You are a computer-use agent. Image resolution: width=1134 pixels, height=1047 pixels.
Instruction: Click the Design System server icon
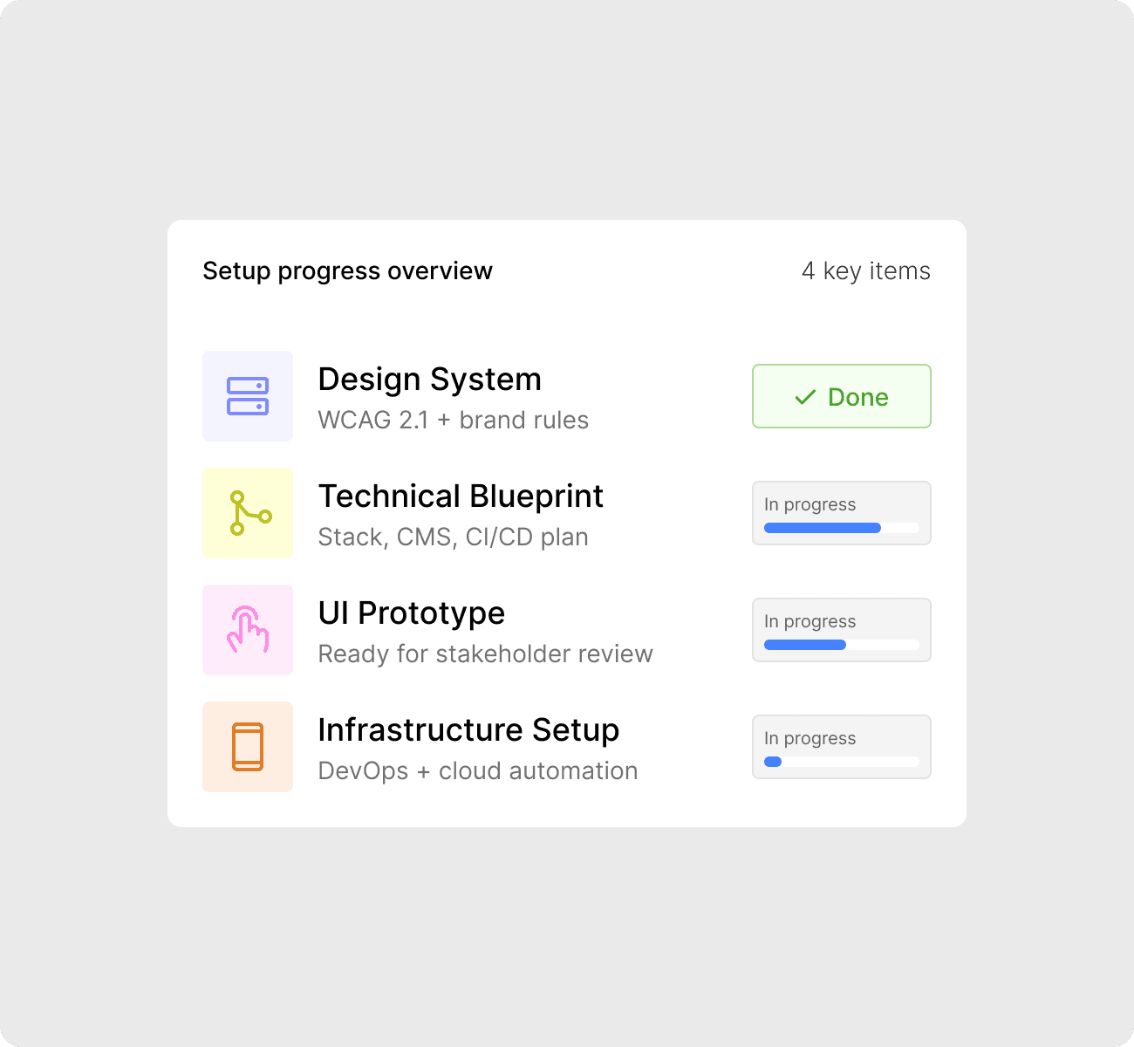click(x=248, y=396)
